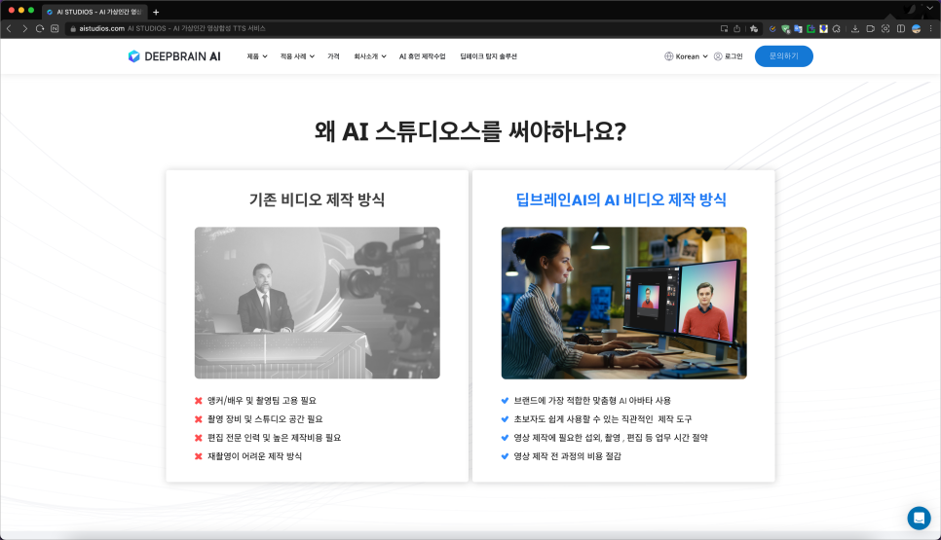Screen dimensions: 941x540
Task: Open the browser three-dot menu
Action: pos(931,28)
